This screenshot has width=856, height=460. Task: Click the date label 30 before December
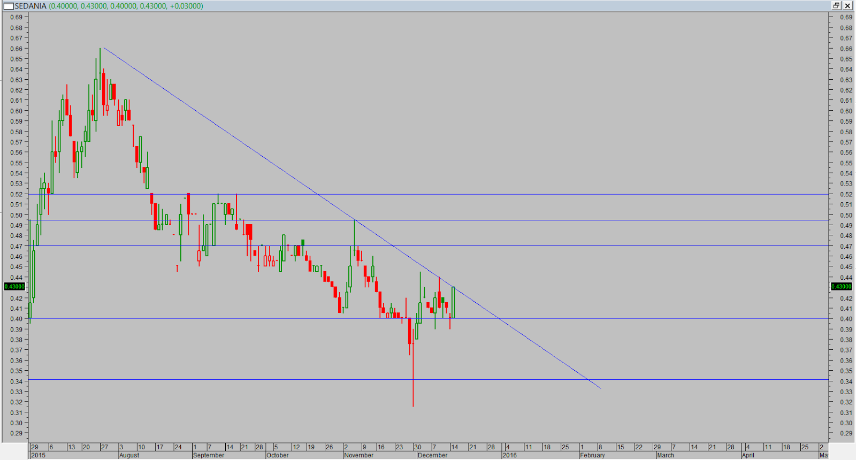click(418, 447)
